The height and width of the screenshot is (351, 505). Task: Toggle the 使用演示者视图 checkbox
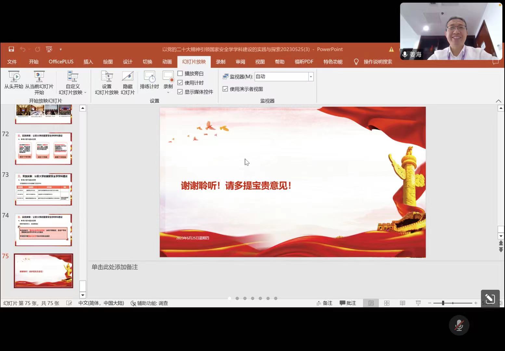225,89
